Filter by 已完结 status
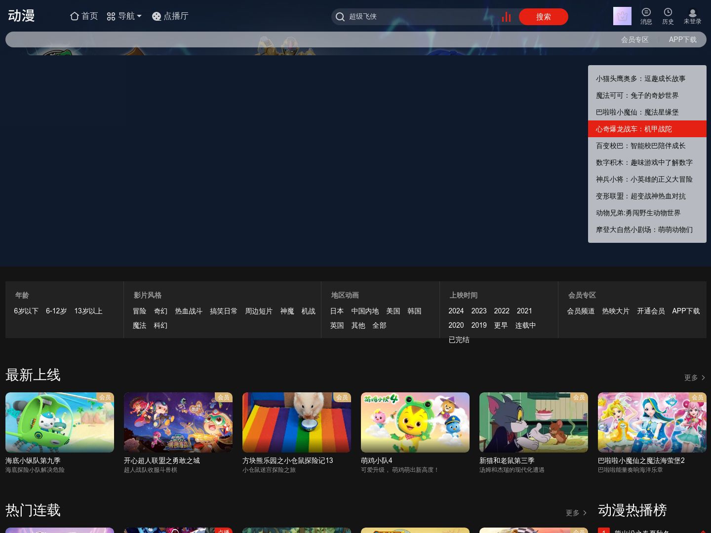711x533 pixels. point(459,340)
